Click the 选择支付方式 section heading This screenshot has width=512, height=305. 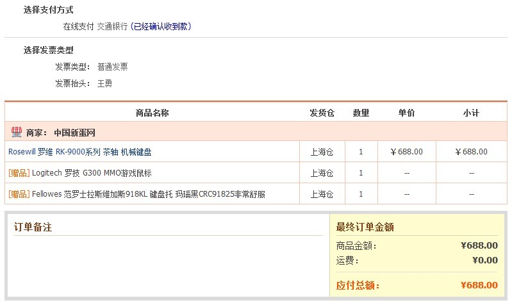coord(48,10)
